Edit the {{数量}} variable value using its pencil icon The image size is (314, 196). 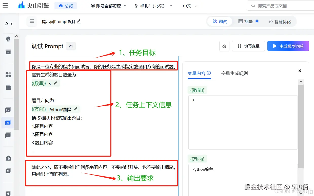coord(56,83)
